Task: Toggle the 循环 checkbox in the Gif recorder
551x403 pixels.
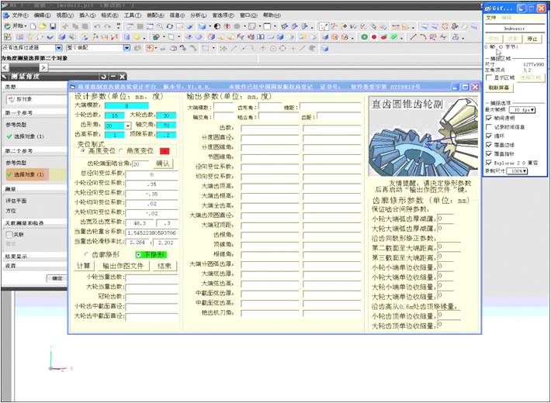Action: tap(489, 134)
